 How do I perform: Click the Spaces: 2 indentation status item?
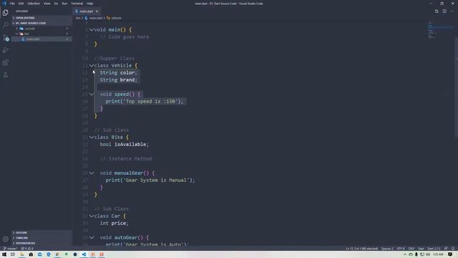click(x=387, y=249)
